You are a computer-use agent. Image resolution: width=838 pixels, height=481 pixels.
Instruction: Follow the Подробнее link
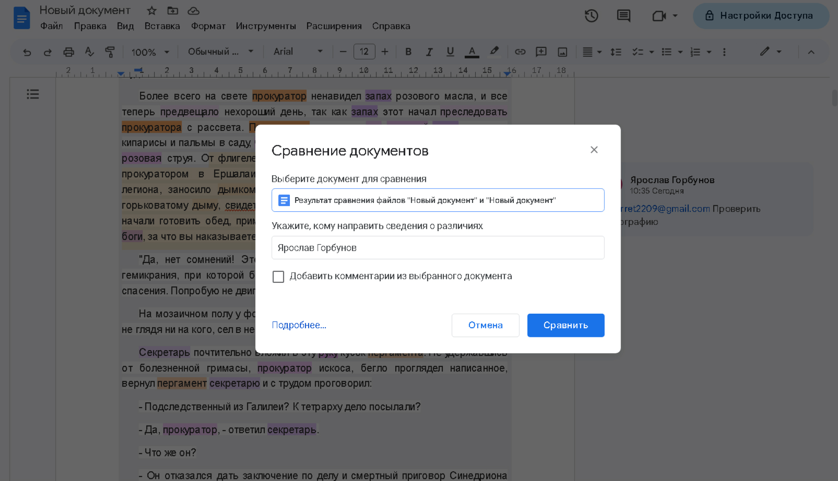[299, 325]
